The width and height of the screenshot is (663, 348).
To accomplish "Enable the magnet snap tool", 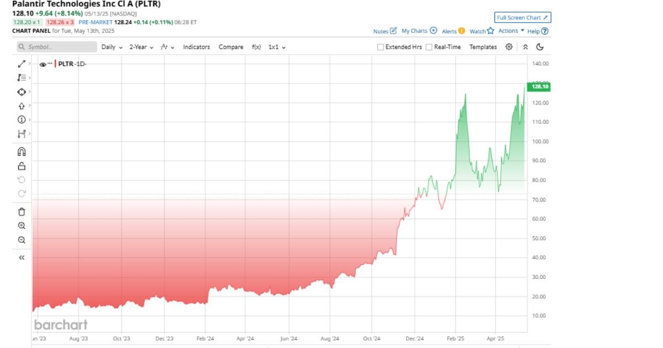I will (22, 151).
